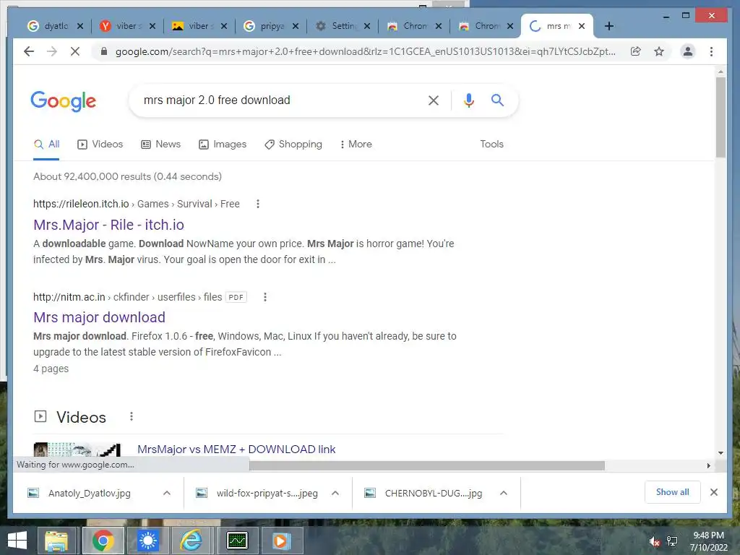Viewport: 740px width, 555px height.
Task: Share this page icon in address bar
Action: [636, 51]
